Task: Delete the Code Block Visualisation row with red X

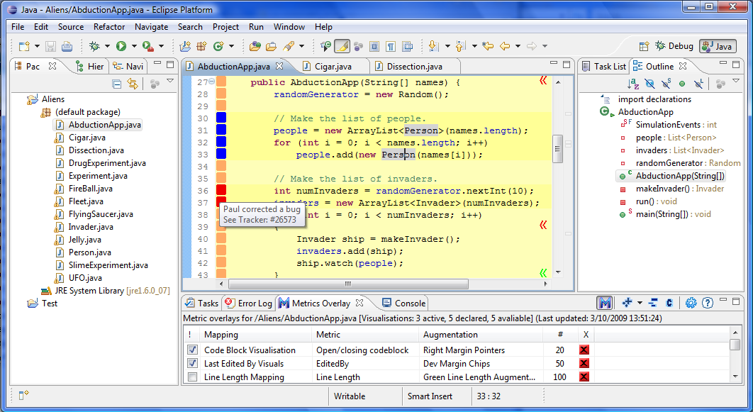Action: (x=584, y=350)
